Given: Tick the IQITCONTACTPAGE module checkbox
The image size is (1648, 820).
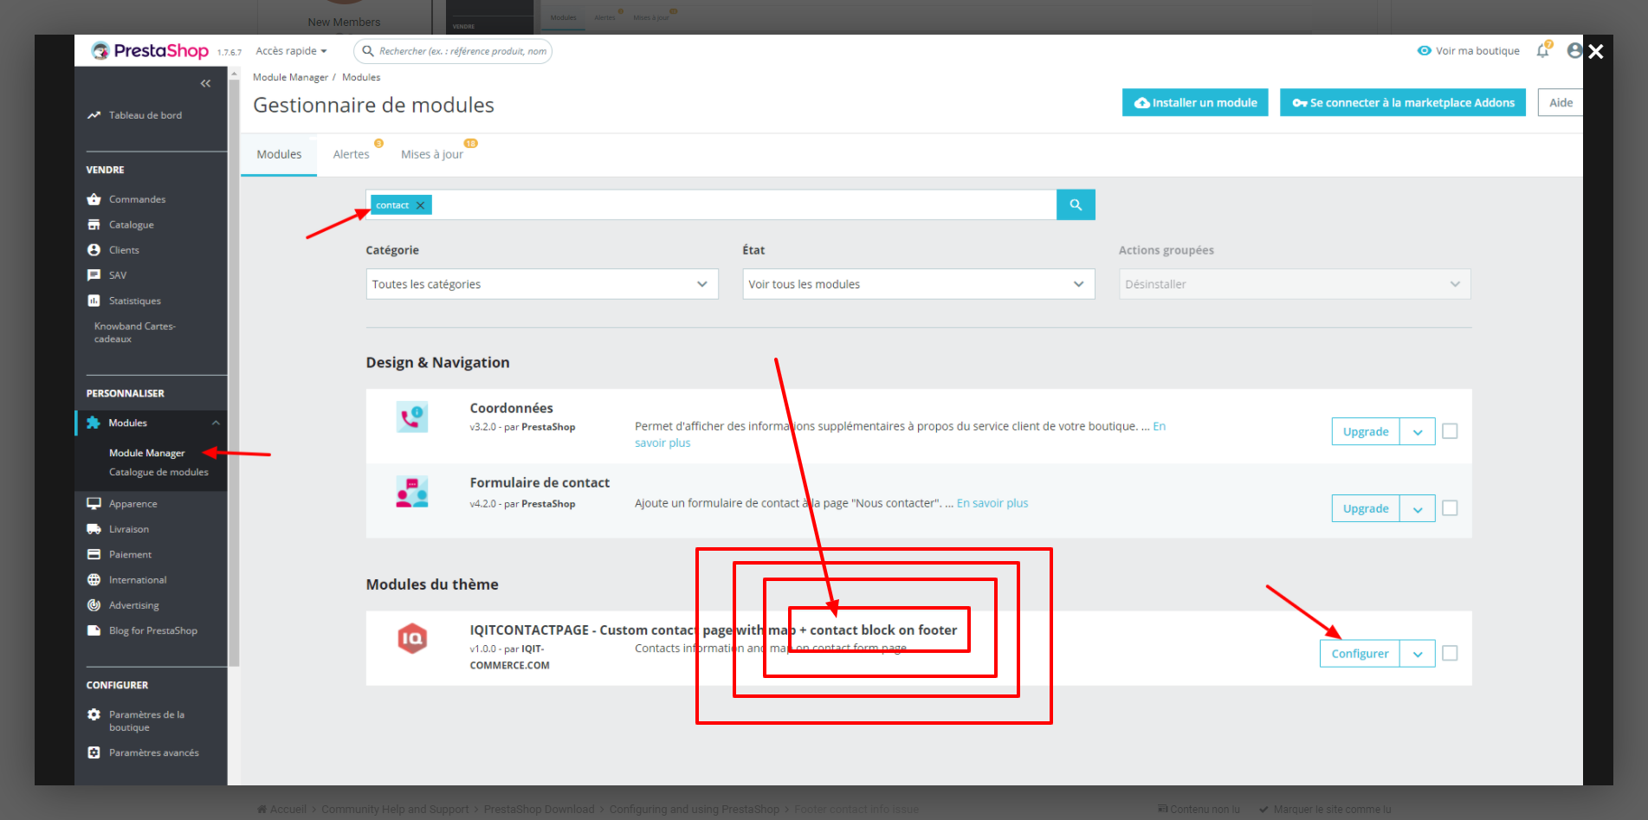Looking at the screenshot, I should [x=1450, y=653].
